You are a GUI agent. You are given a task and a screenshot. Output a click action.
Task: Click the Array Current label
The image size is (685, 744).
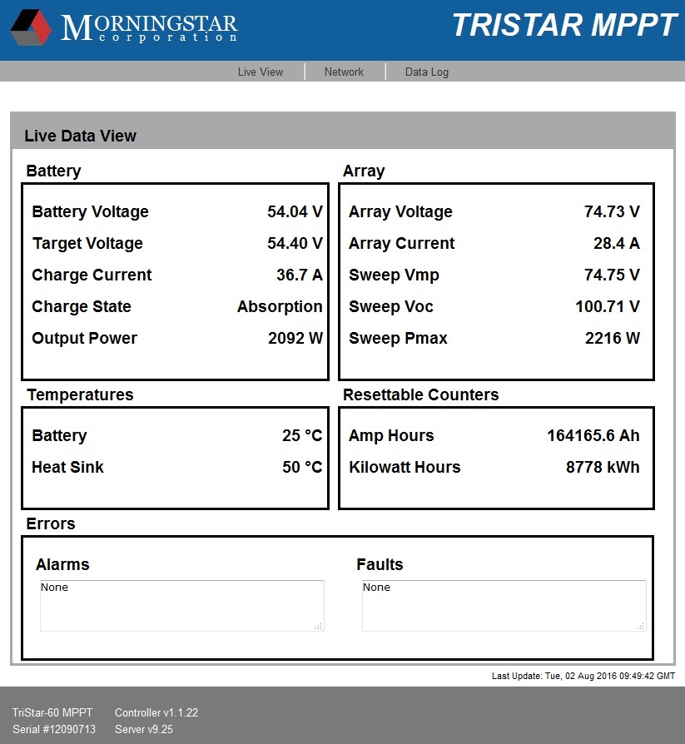(x=402, y=243)
